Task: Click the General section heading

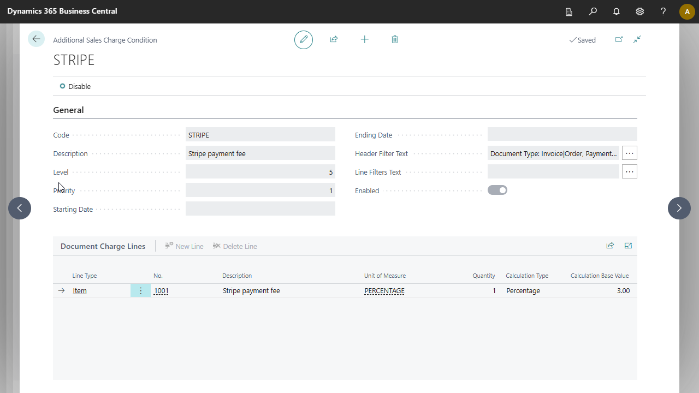Action: coord(68,110)
